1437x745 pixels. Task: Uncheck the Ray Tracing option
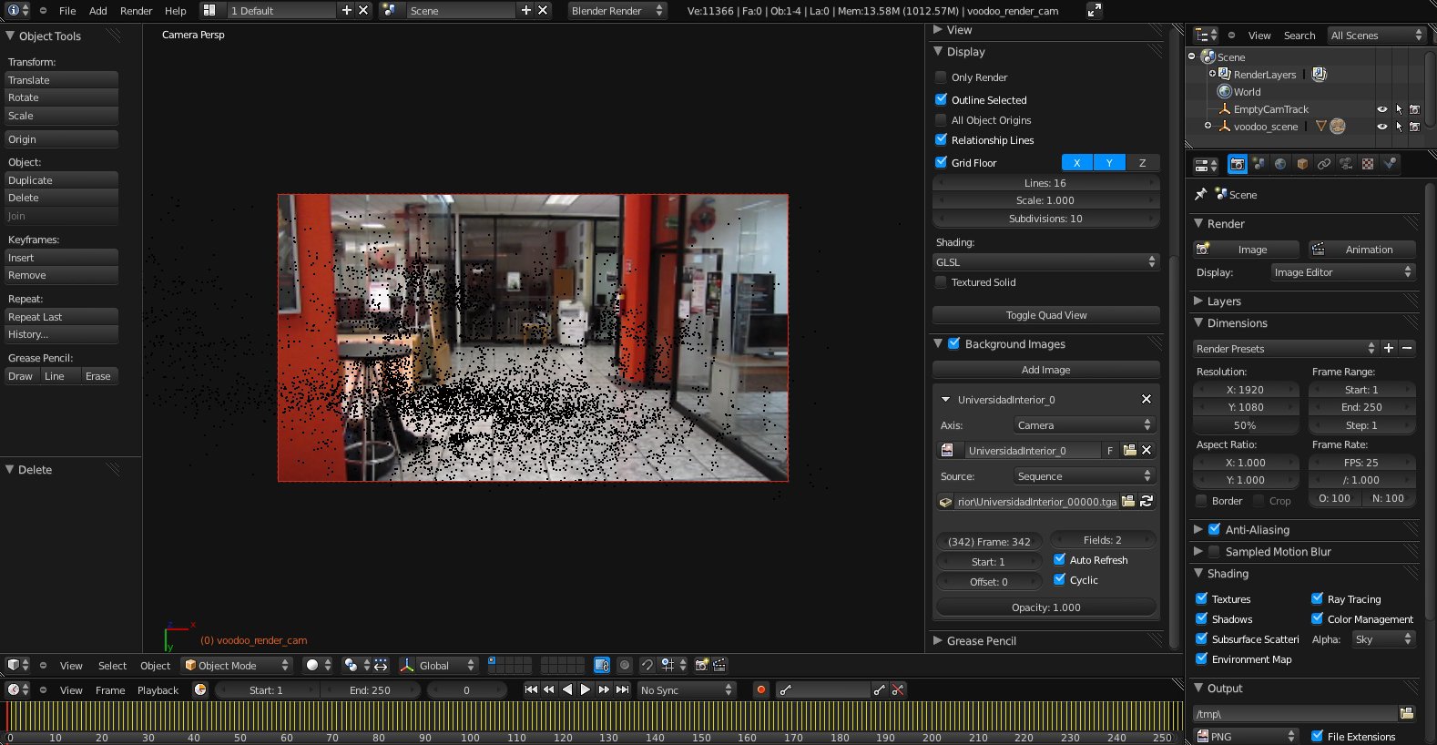[x=1317, y=599]
